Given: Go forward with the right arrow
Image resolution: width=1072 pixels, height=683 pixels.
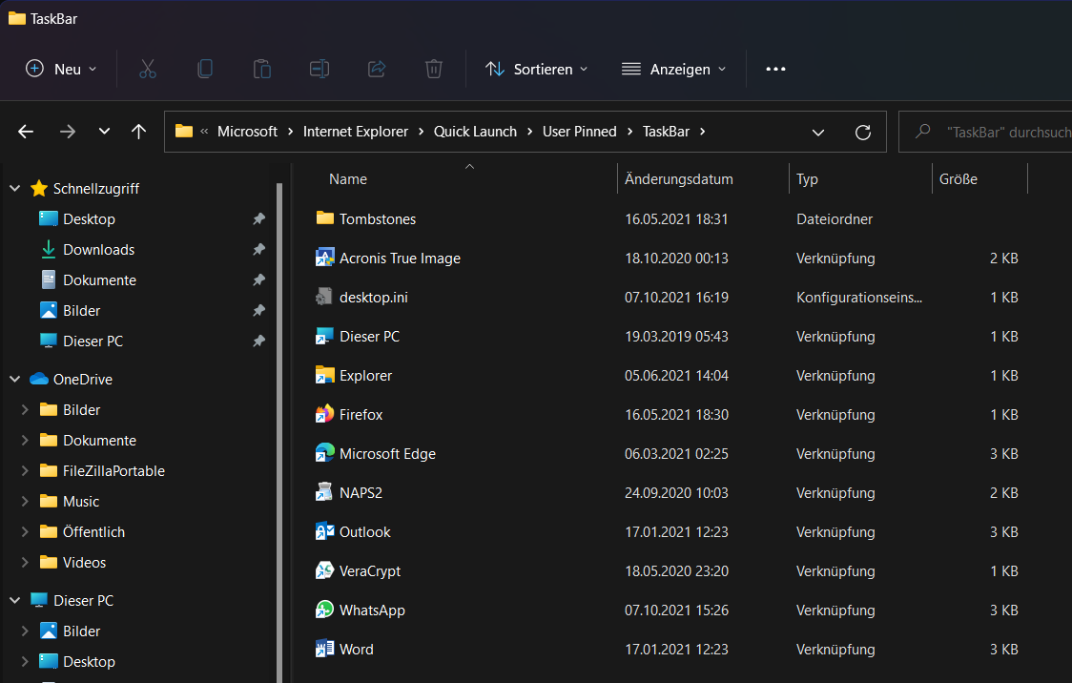Looking at the screenshot, I should point(67,132).
